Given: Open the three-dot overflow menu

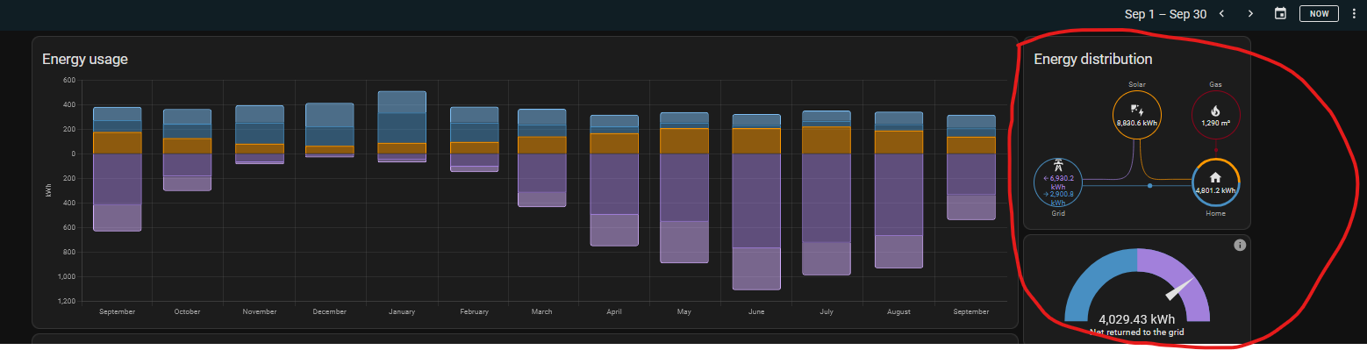Looking at the screenshot, I should coord(1355,13).
